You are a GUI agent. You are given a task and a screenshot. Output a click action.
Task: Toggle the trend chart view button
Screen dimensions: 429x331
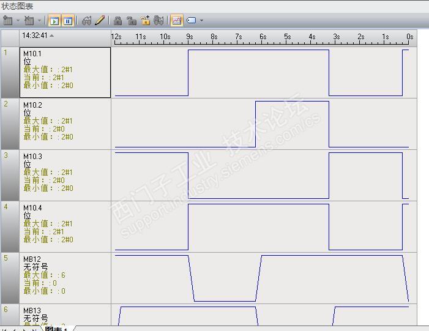point(176,21)
